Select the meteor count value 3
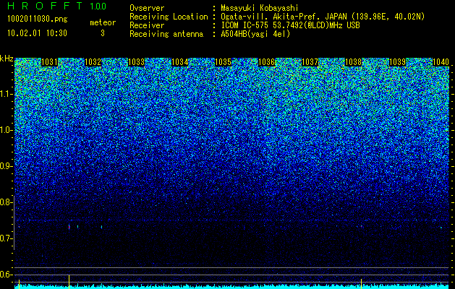The width and height of the screenshot is (455, 289). click(x=103, y=33)
